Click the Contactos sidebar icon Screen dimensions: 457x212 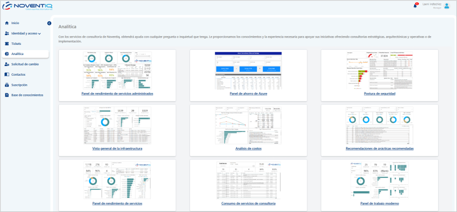pyautogui.click(x=7, y=75)
